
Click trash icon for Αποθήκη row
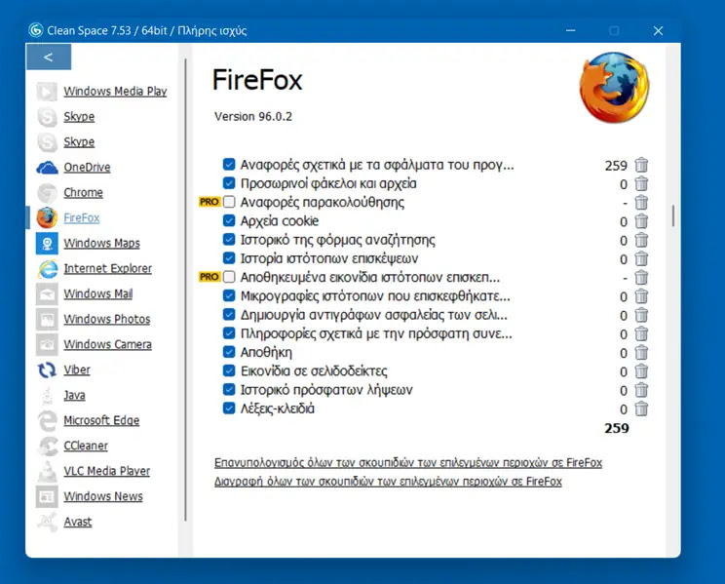pyautogui.click(x=641, y=353)
